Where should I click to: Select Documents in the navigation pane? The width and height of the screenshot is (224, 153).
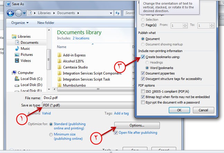tap(29, 43)
